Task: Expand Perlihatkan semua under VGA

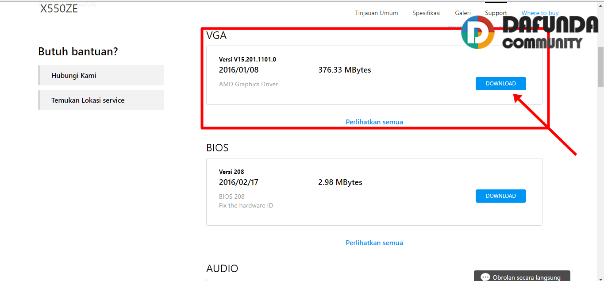Action: point(374,122)
